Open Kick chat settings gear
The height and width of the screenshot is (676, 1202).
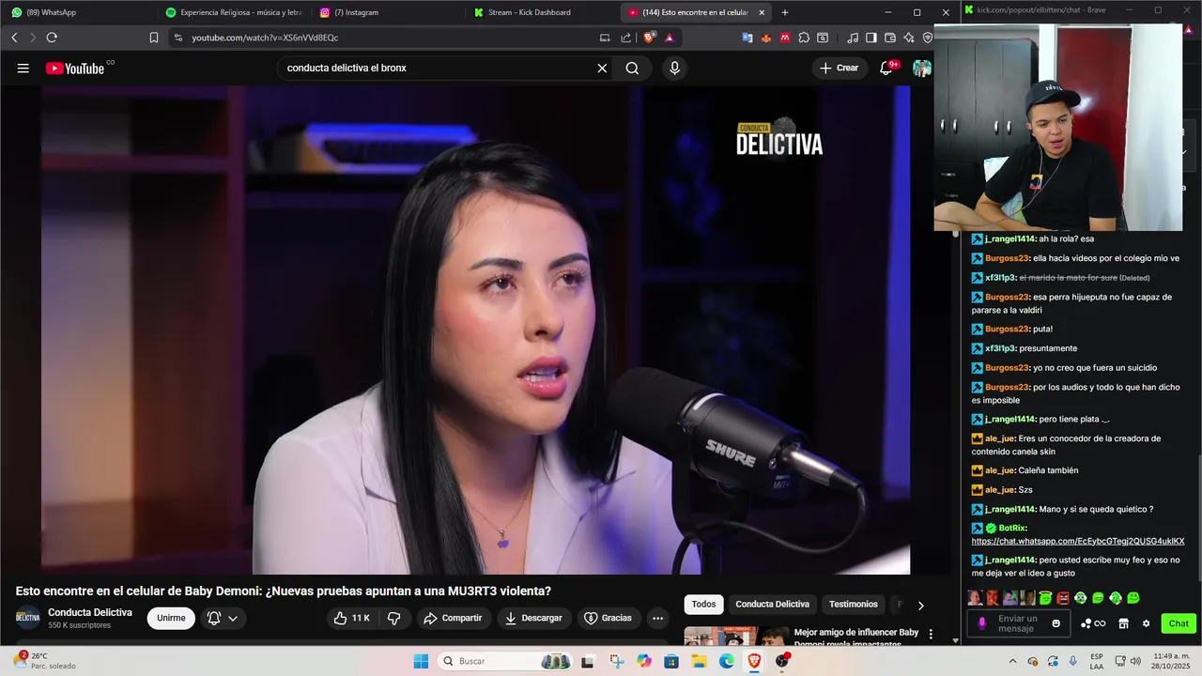[1146, 623]
